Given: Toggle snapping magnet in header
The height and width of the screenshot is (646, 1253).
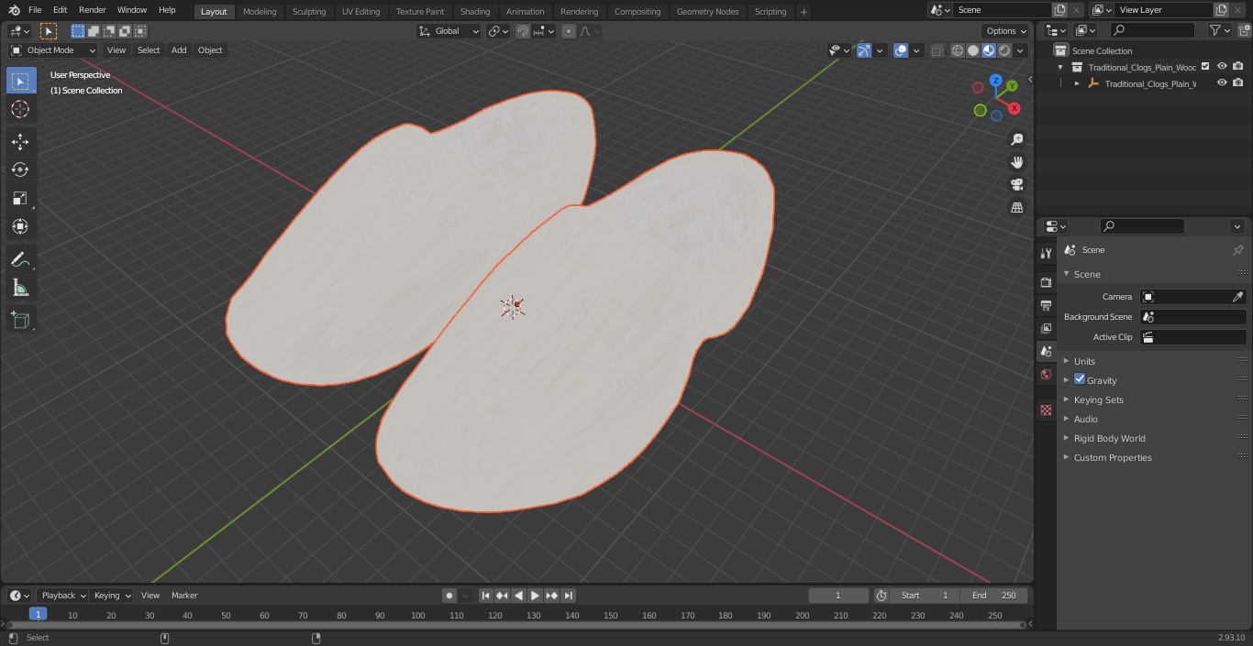Looking at the screenshot, I should pos(523,31).
